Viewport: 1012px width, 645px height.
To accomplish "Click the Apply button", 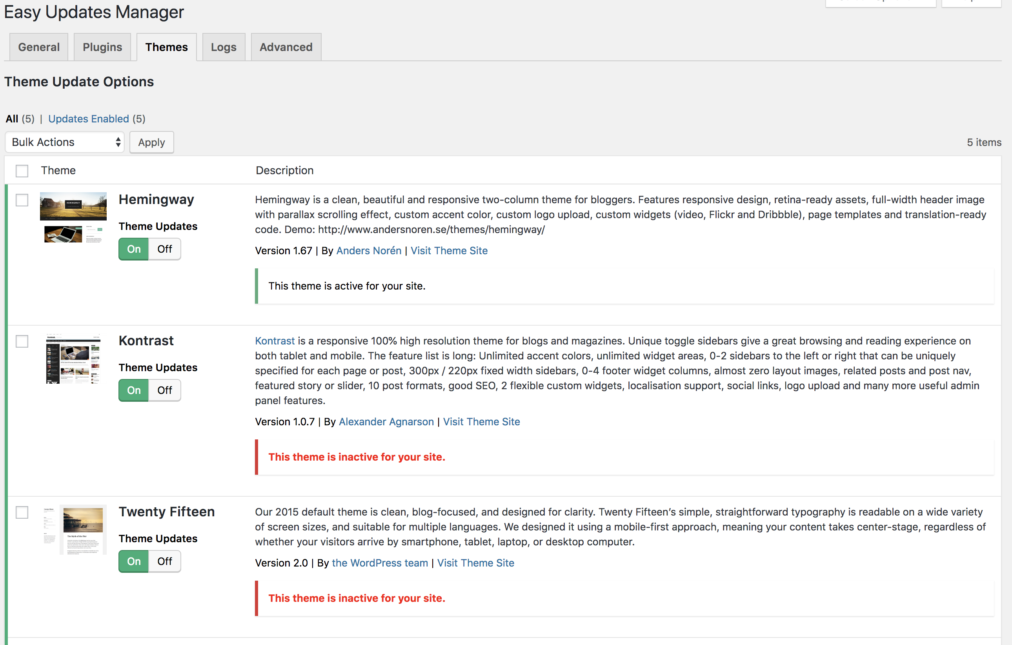I will click(151, 142).
